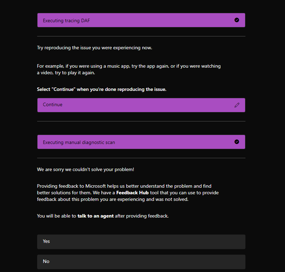Image resolution: width=285 pixels, height=272 pixels.
Task: Choose Yes to provide feedback
Action: coord(141,241)
